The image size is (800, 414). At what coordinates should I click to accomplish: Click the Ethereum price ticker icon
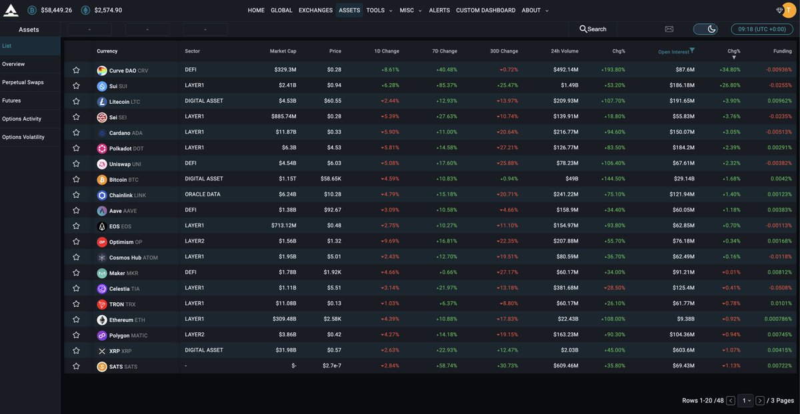tap(85, 10)
